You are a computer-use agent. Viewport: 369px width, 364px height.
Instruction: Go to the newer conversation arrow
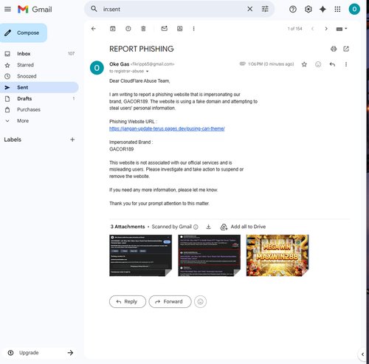point(312,29)
